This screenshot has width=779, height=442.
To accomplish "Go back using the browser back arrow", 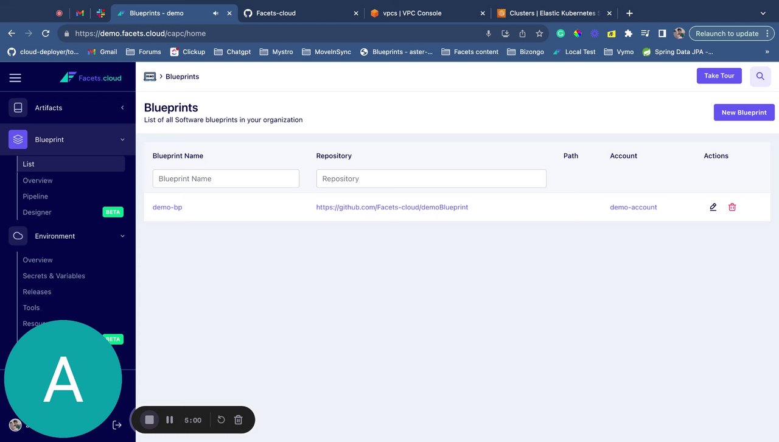I will 12,33.
